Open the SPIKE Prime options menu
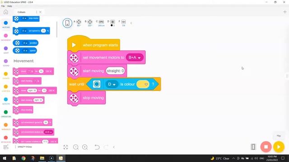This screenshot has height=162, width=289. pyautogui.click(x=15, y=147)
